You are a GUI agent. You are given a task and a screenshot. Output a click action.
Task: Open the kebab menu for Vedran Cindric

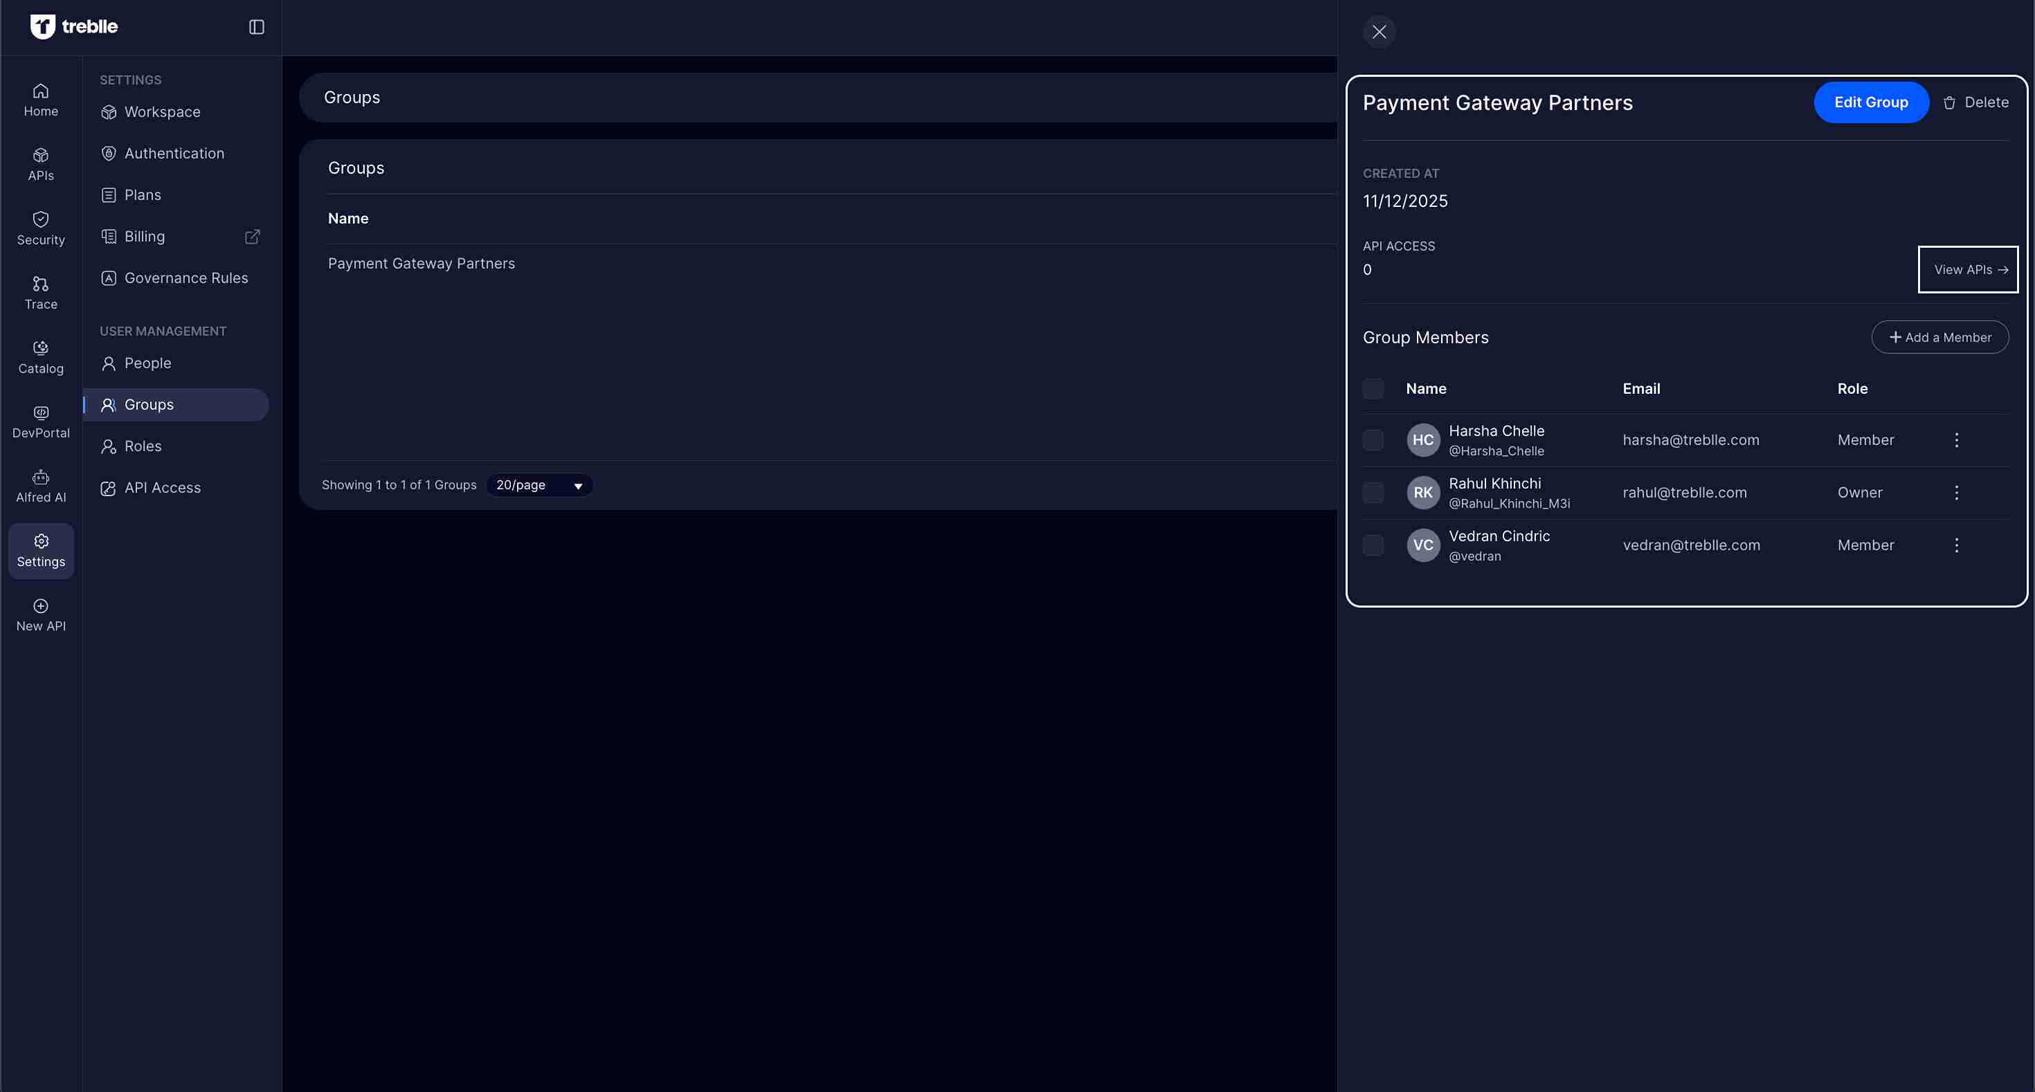tap(1957, 545)
